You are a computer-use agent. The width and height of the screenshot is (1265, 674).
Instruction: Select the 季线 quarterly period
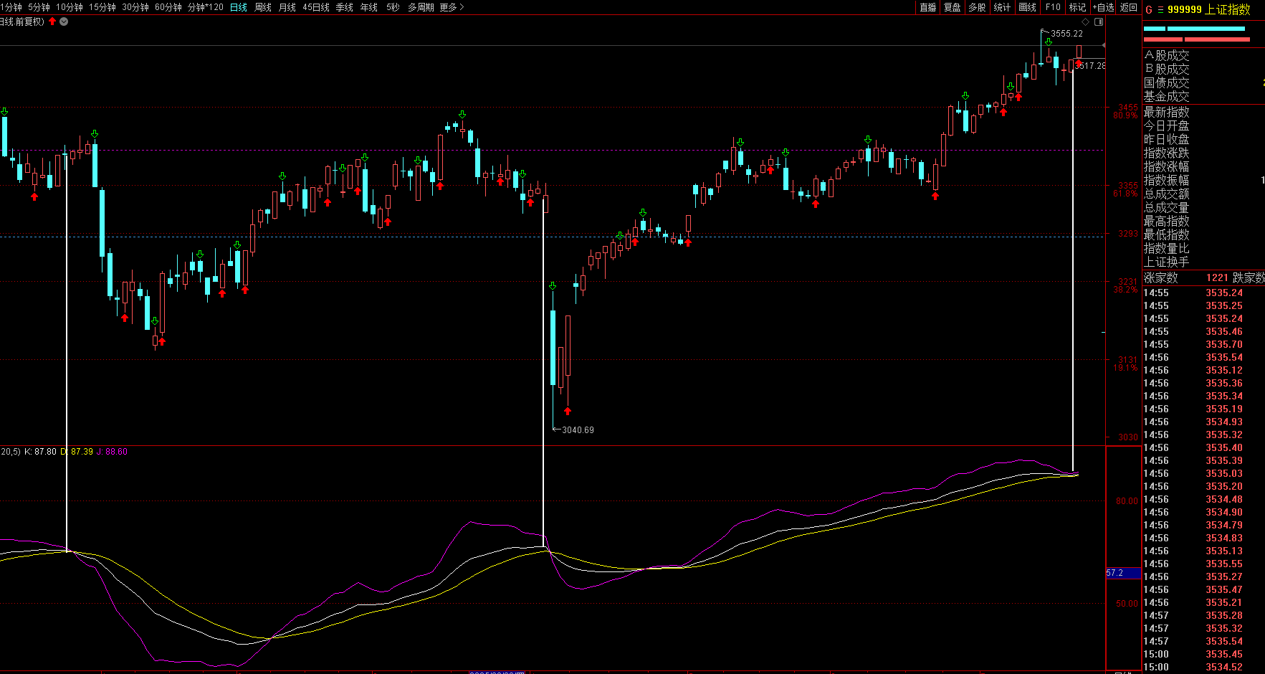click(345, 7)
